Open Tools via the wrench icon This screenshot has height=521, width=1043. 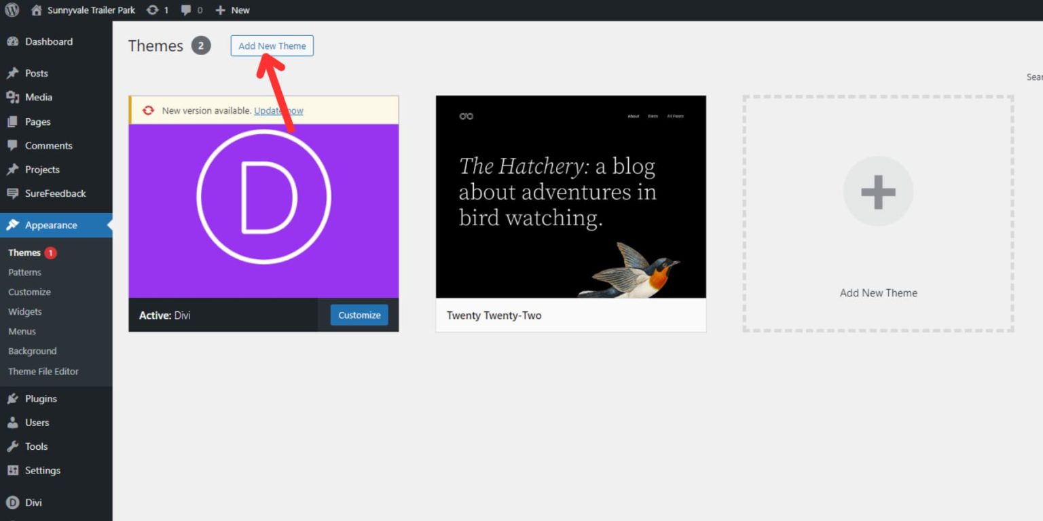click(14, 446)
